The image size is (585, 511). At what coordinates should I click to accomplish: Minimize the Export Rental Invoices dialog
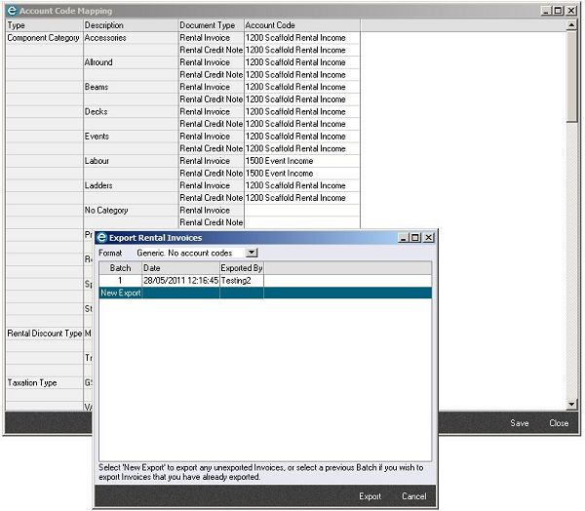click(402, 237)
